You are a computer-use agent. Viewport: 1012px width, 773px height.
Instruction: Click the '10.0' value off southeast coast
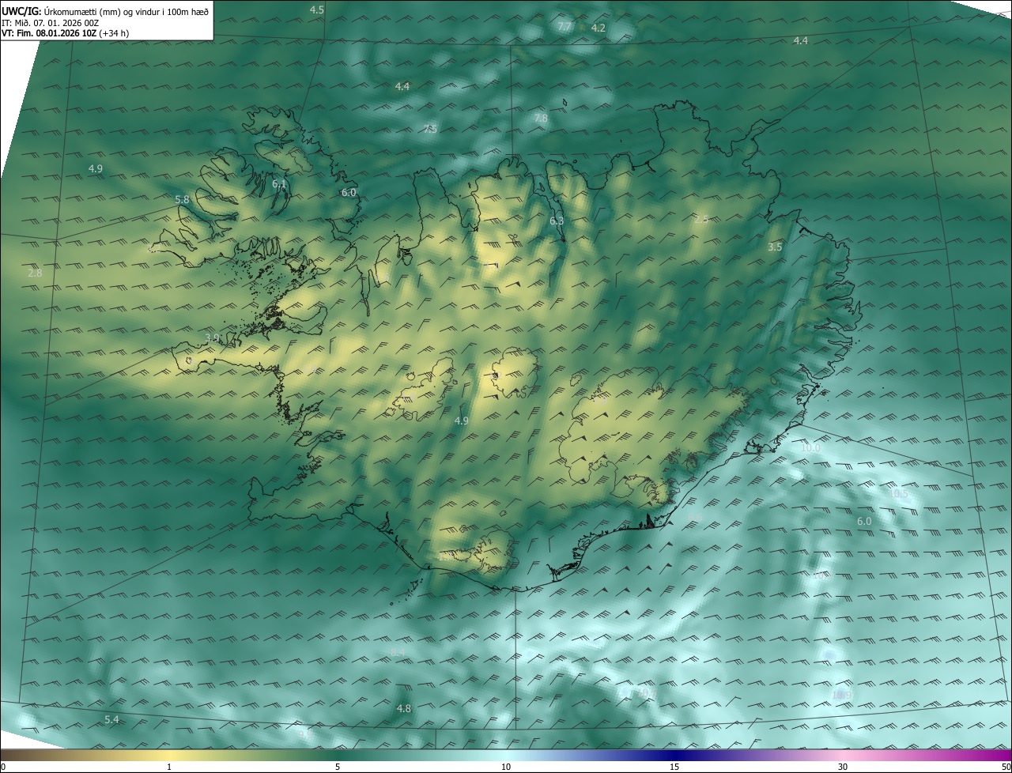811,447
